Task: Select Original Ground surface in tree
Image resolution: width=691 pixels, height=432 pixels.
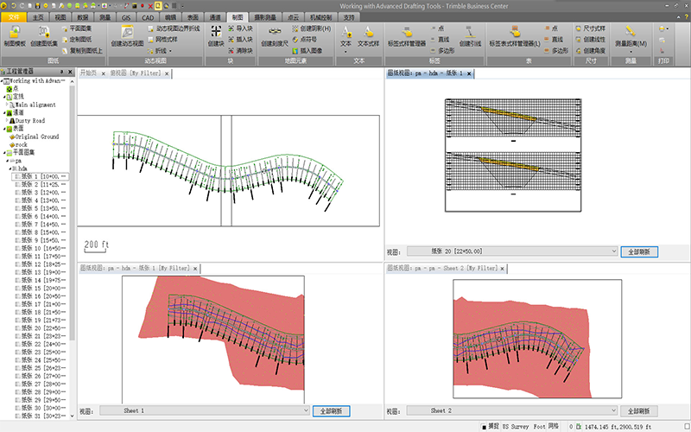Action: 37,137
